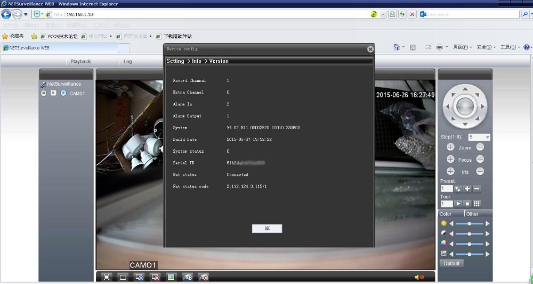This screenshot has width=533, height=284.
Task: Click the add preset plus icon
Action: [x=467, y=189]
